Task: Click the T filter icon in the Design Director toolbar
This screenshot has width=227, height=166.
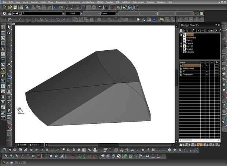Action: (185, 30)
